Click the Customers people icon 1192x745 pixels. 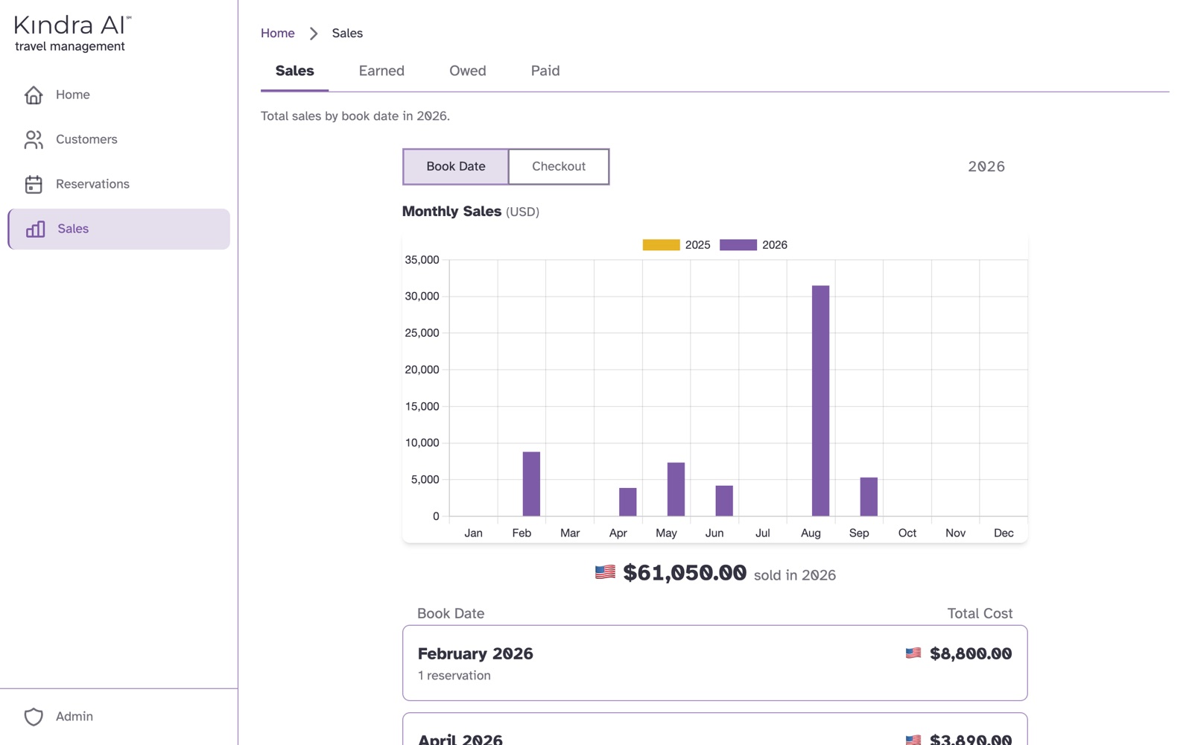coord(34,139)
